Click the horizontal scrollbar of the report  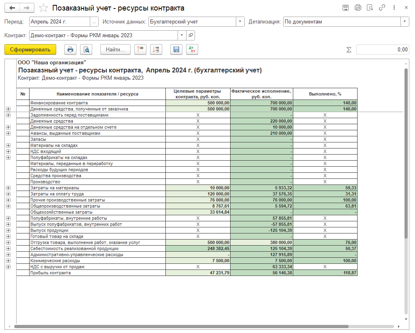(181, 327)
